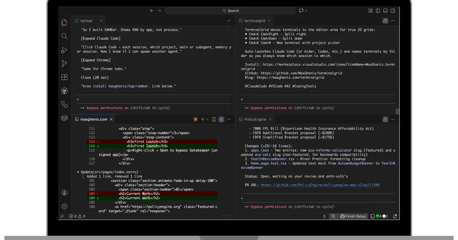This screenshot has width=458, height=240.
Task: Open the Remote Explorer view
Action: [x=64, y=104]
